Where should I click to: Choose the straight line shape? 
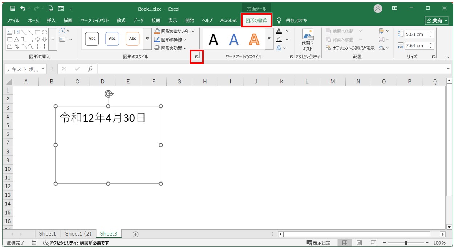[24, 32]
